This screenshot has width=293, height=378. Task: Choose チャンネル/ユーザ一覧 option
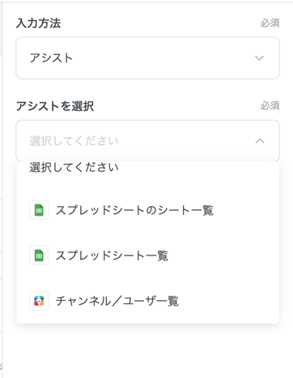point(147,301)
